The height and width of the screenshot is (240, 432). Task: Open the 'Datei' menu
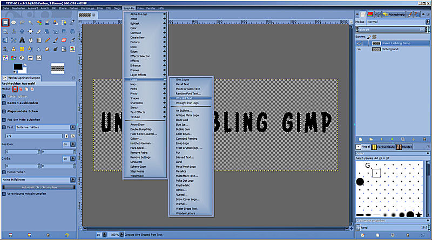coord(6,8)
